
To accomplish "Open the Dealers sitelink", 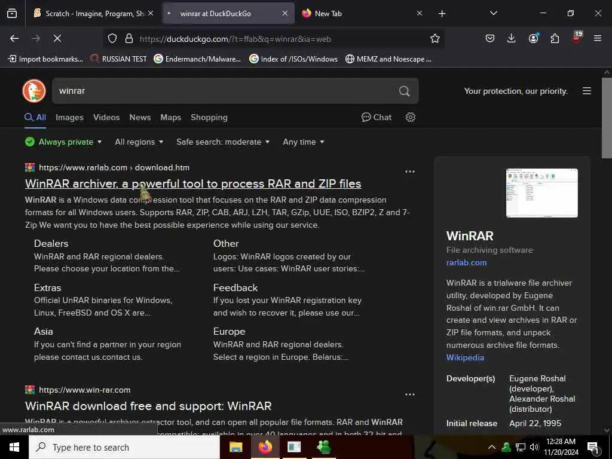I will click(x=51, y=243).
